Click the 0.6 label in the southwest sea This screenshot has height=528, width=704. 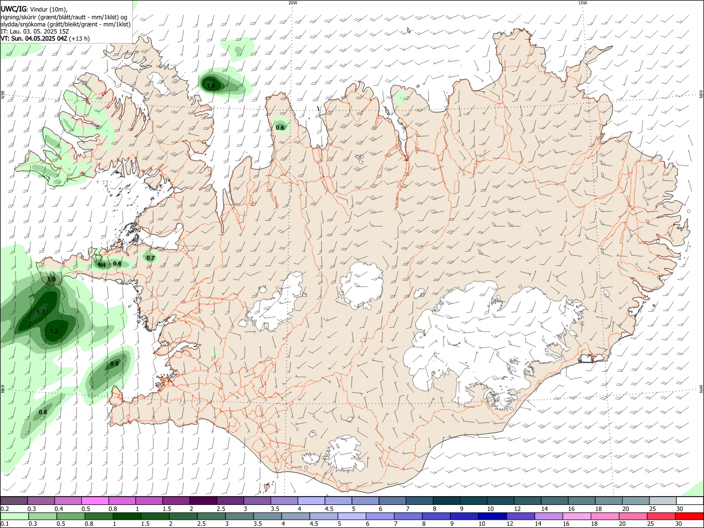(x=43, y=412)
